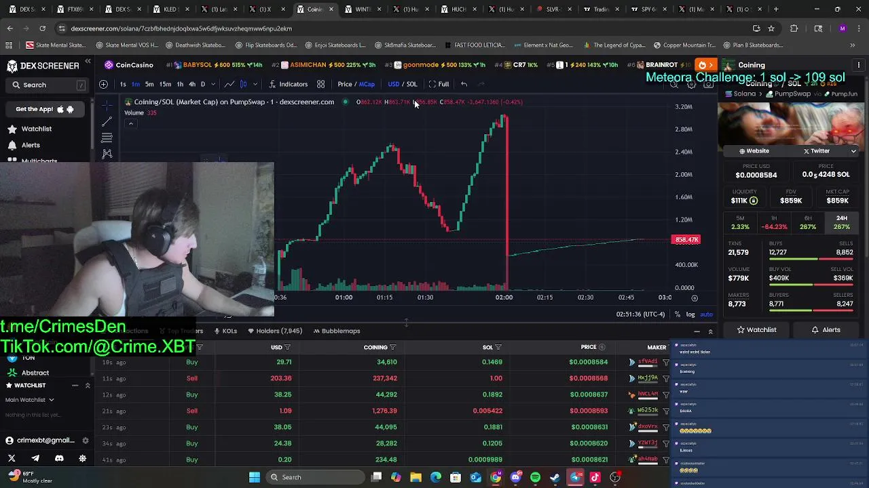Collapse the DEX Screener sidebar

(x=88, y=62)
